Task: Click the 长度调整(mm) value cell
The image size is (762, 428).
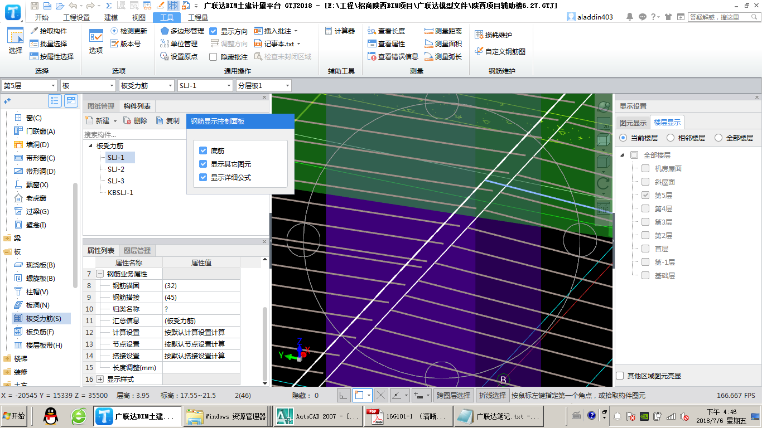Action: (x=201, y=367)
